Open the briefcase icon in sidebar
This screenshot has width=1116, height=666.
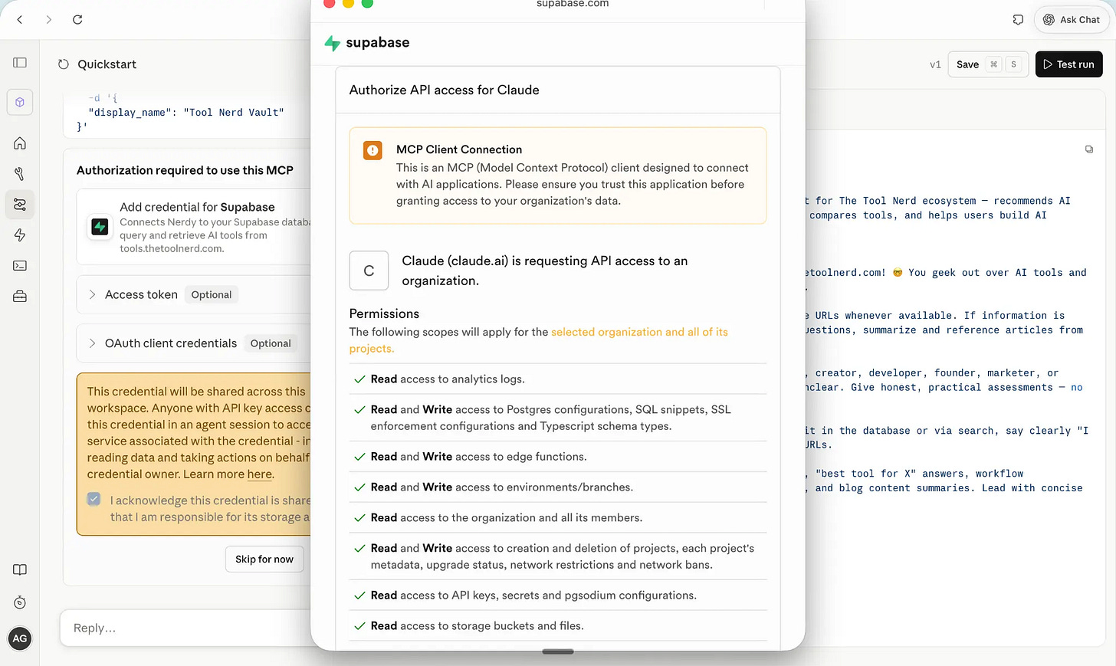tap(20, 297)
